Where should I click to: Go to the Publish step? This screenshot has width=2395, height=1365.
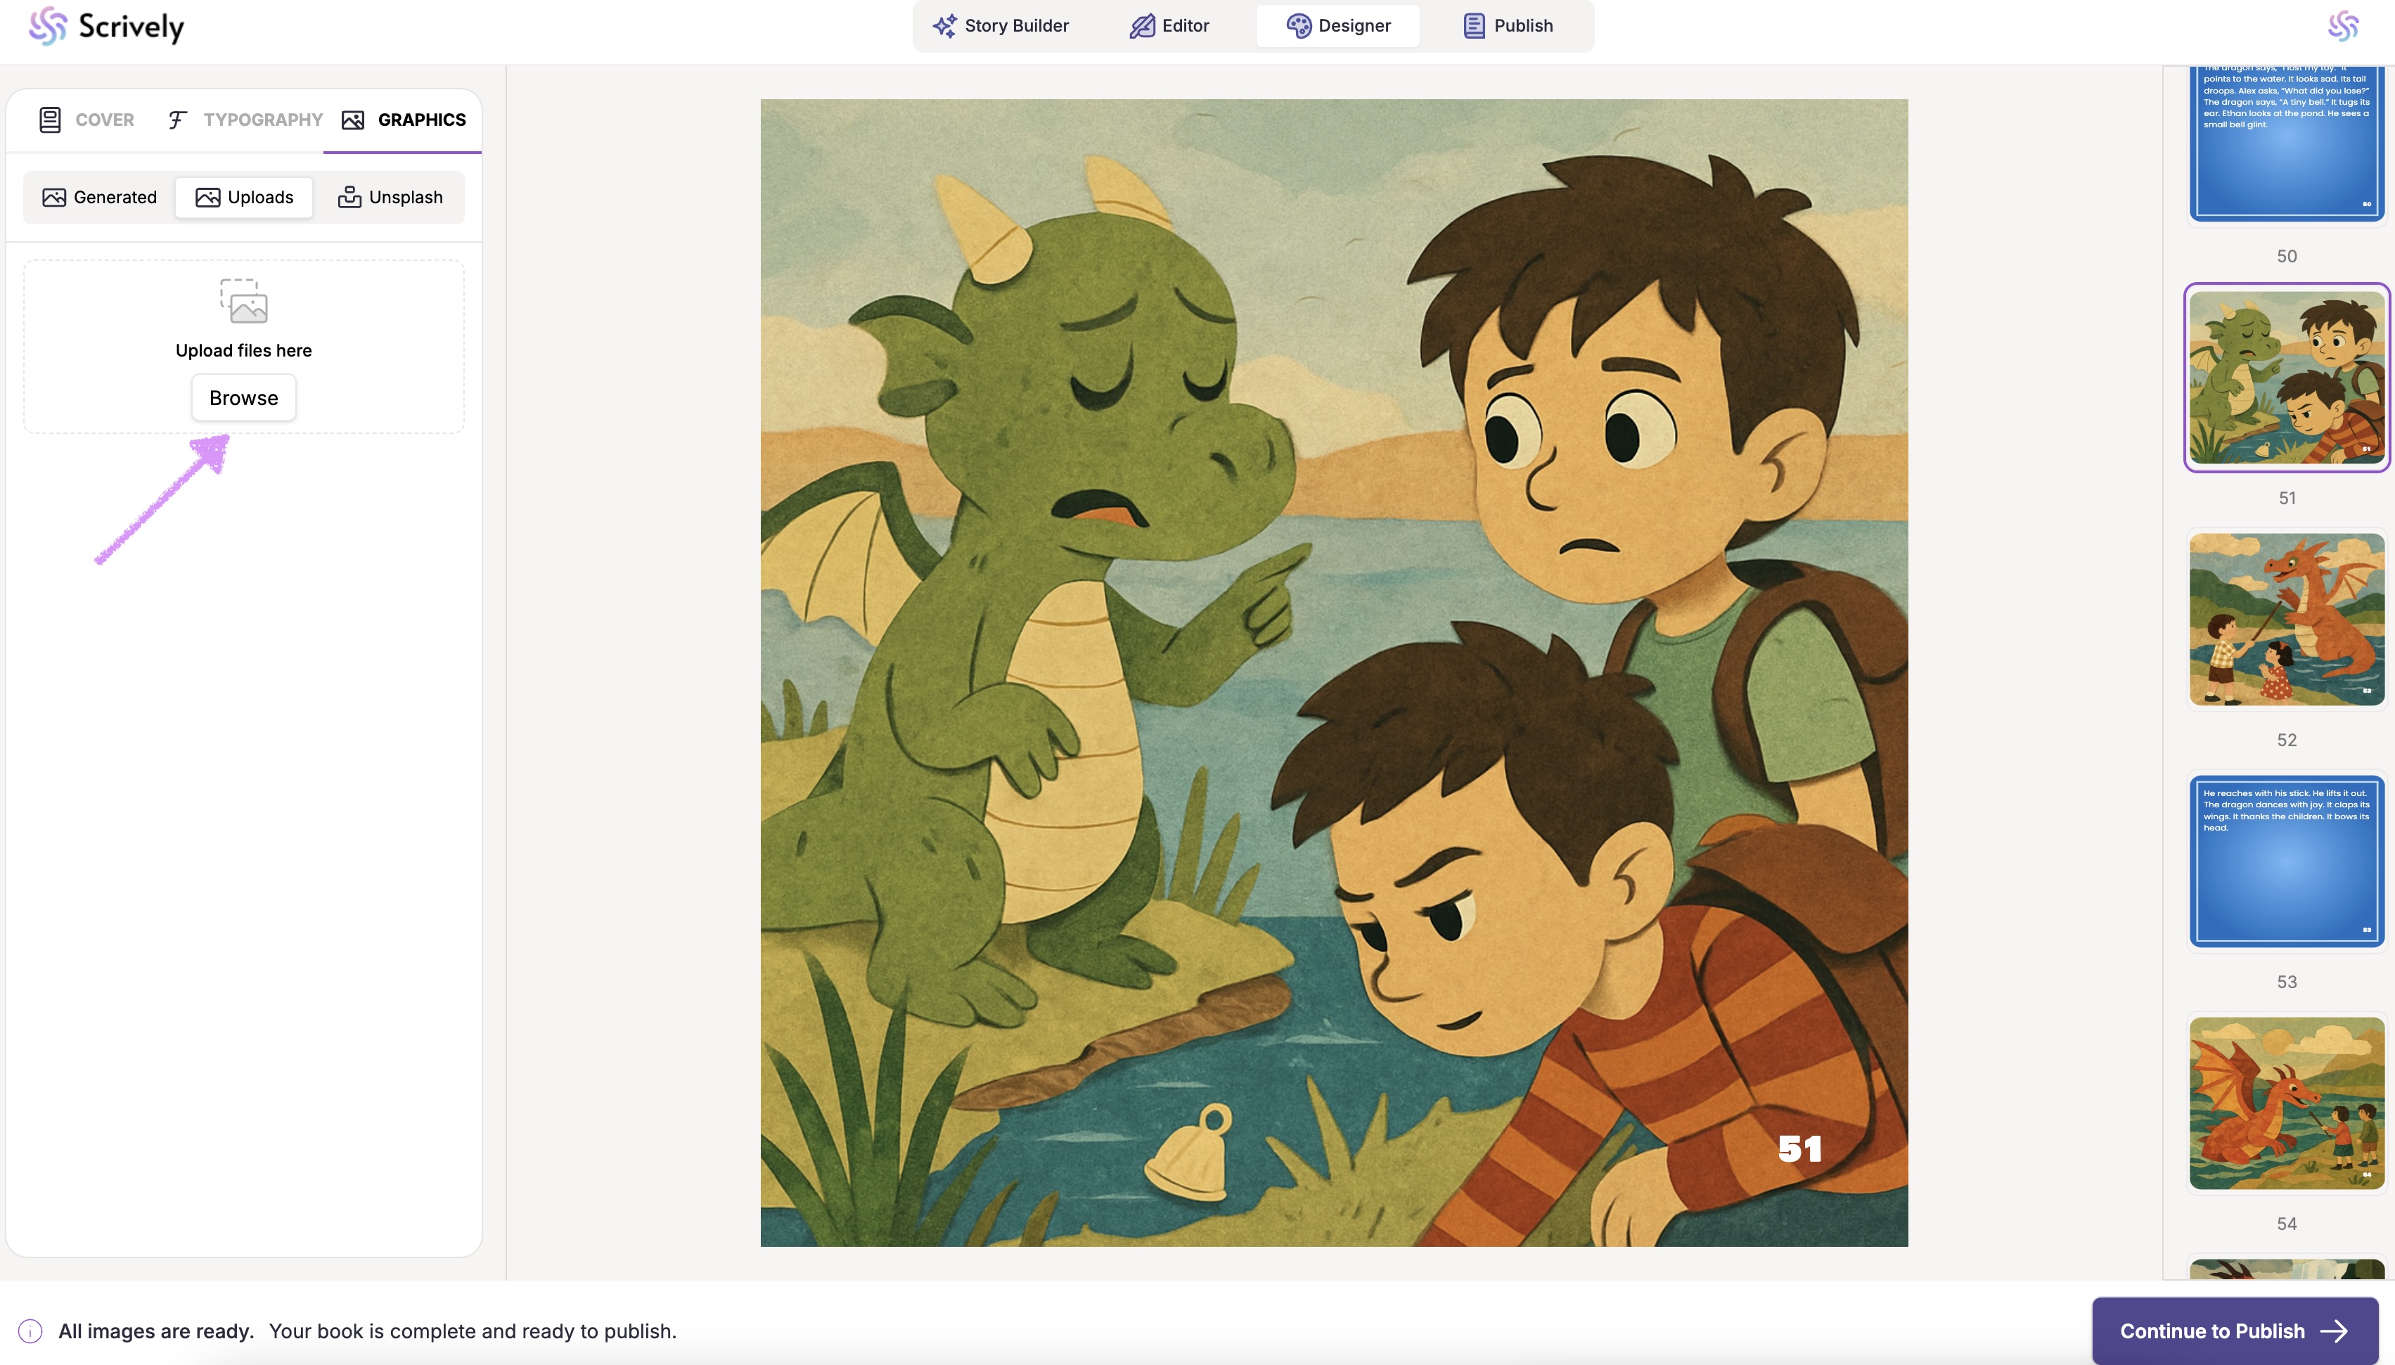coord(1508,25)
